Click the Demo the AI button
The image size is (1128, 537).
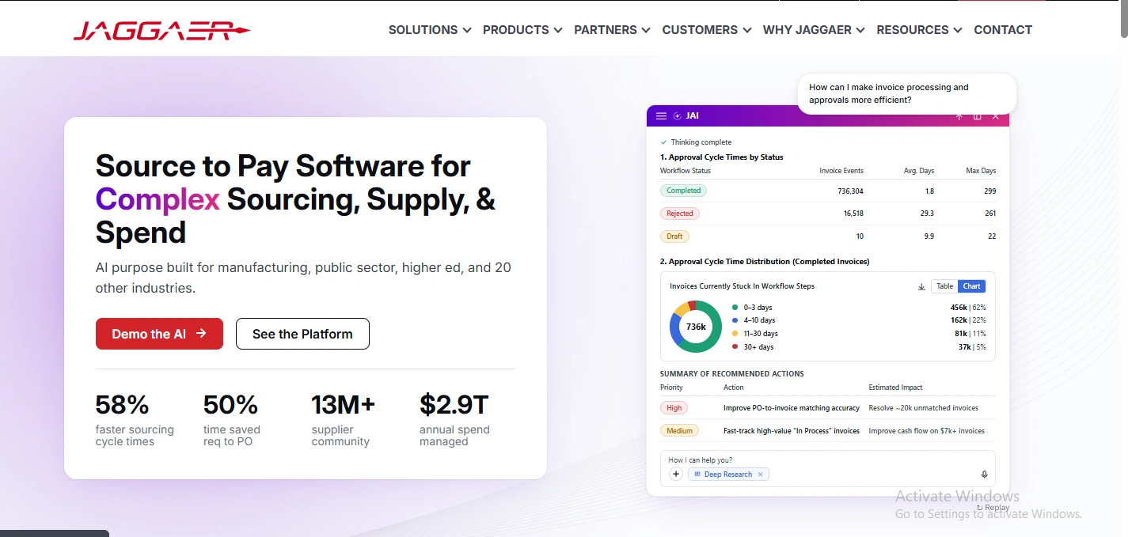point(159,334)
